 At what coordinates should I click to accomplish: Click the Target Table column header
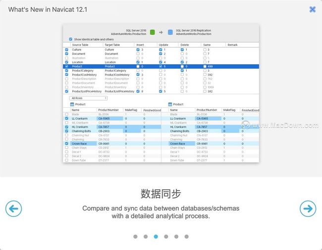[112, 45]
